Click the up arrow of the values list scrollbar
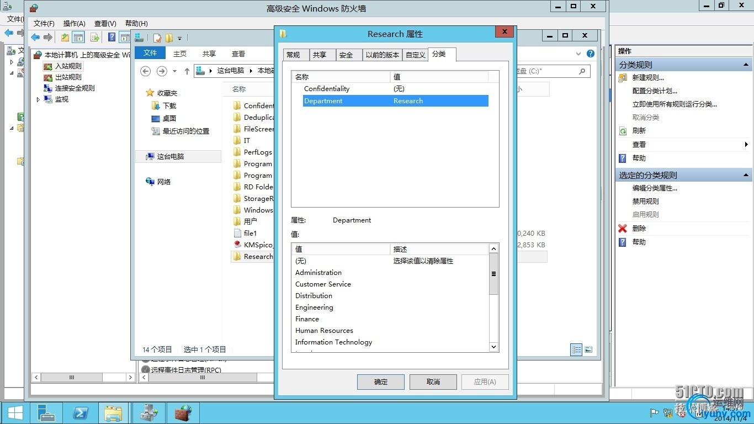754x424 pixels. click(x=493, y=249)
